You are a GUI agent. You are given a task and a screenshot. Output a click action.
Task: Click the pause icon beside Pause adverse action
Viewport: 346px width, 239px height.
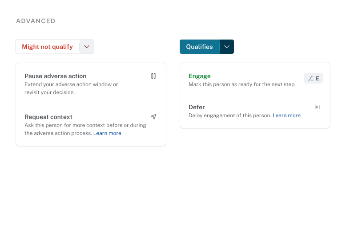pos(153,76)
